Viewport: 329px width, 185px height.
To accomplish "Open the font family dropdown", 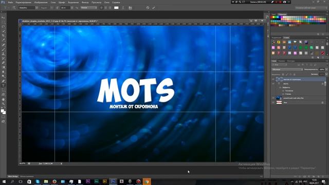I will [x=36, y=8].
